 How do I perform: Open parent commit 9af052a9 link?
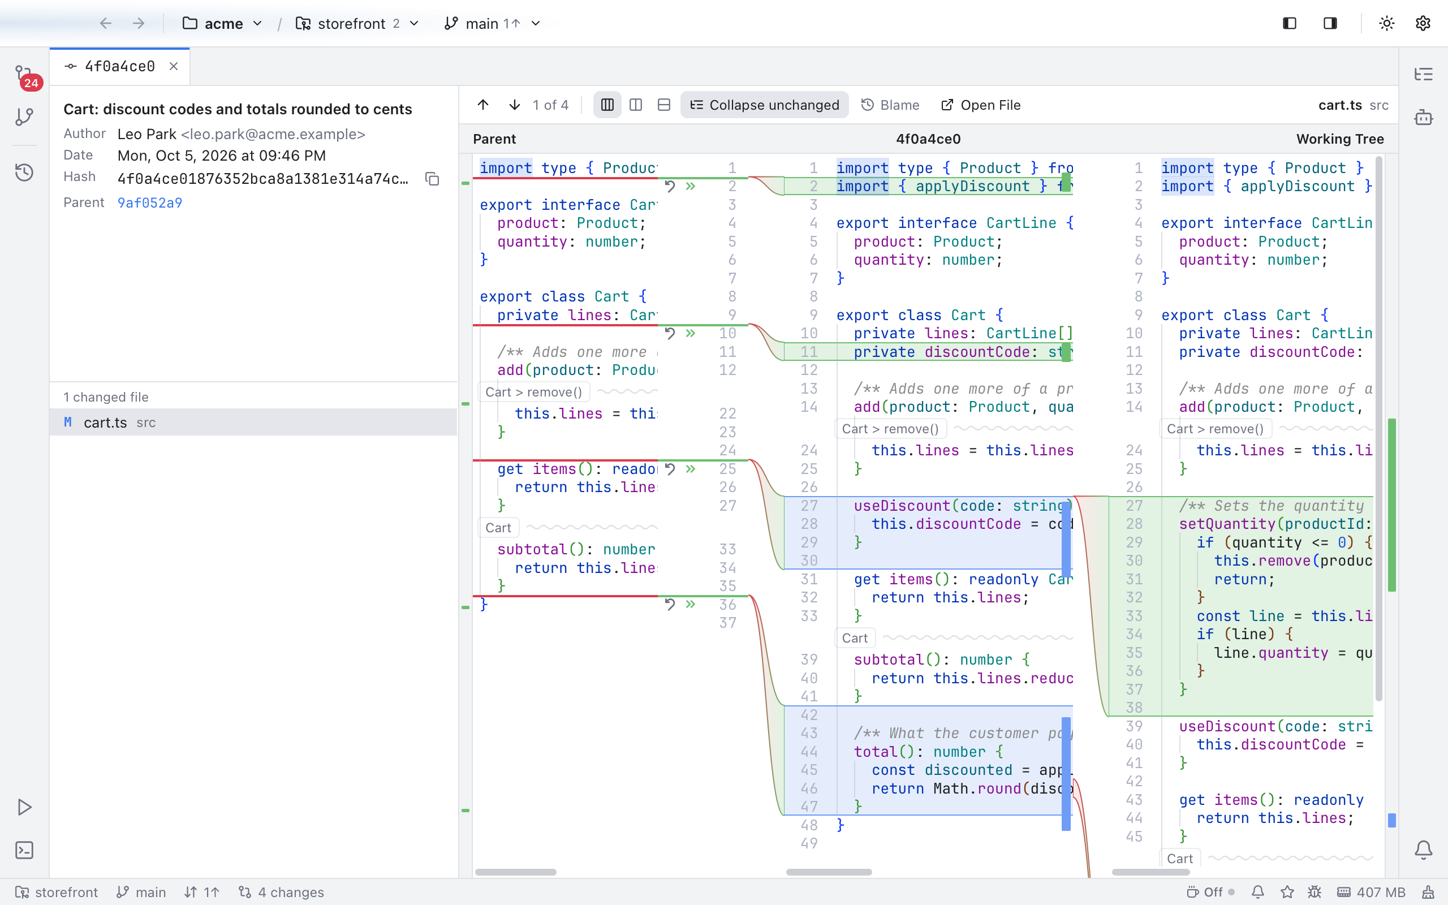(149, 203)
